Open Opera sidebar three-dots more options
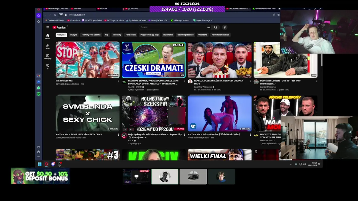Viewport: 358px width, 201px height. 39,157
